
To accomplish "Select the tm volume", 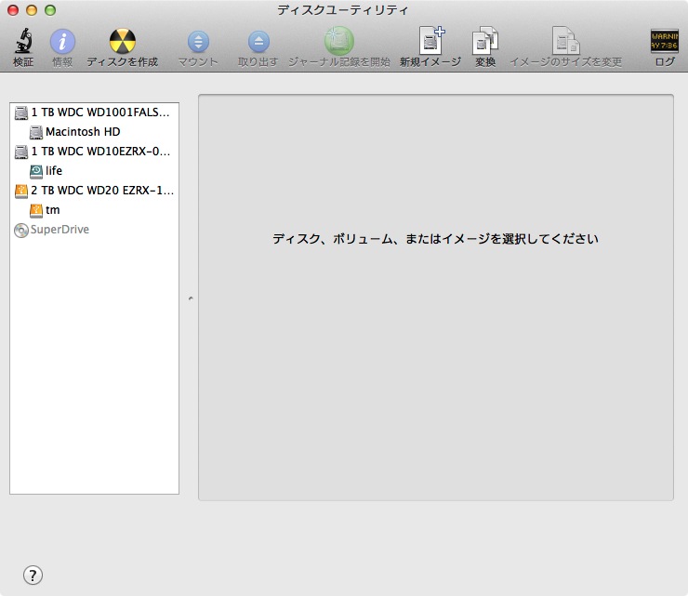I will pyautogui.click(x=52, y=210).
